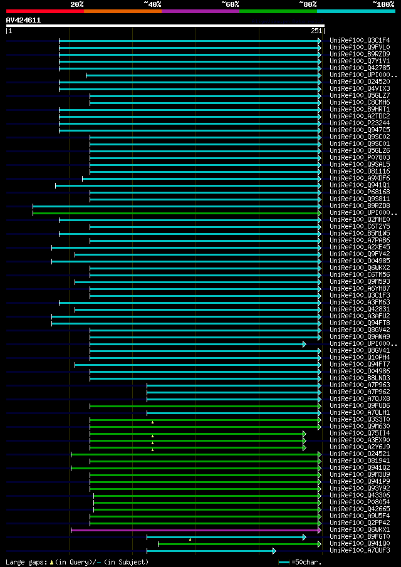This screenshot has width=401, height=567.
Task: Select the UniRef100_A2TDC2 label
Action: (x=360, y=117)
